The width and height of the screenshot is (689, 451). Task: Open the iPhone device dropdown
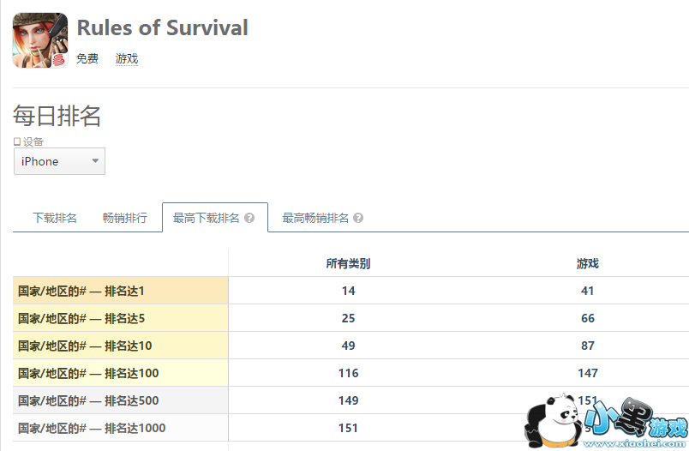pyautogui.click(x=59, y=161)
